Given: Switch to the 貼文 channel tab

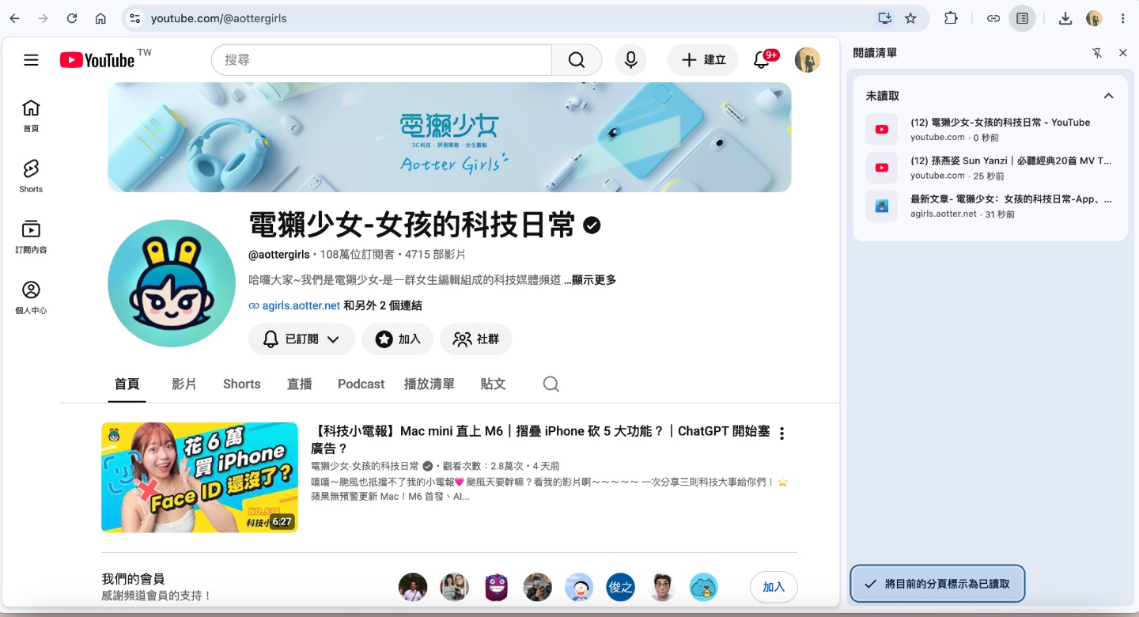Looking at the screenshot, I should [x=493, y=384].
